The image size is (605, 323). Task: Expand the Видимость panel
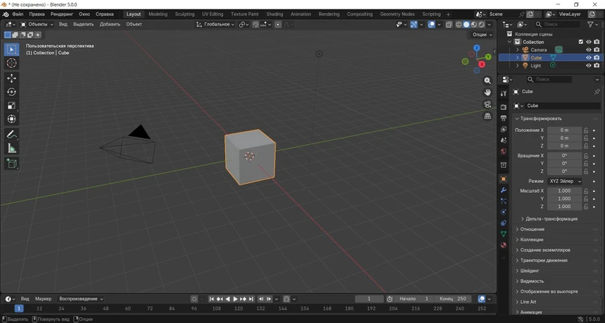tap(532, 281)
